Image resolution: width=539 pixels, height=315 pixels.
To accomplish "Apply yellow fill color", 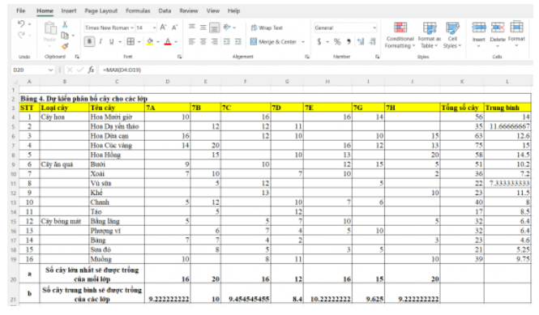I will pos(150,42).
